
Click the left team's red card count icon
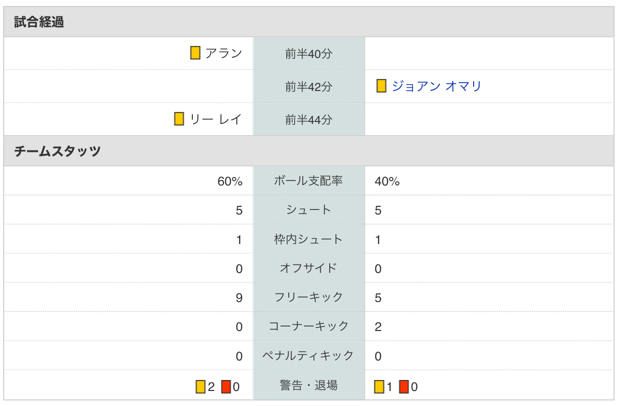click(x=226, y=386)
